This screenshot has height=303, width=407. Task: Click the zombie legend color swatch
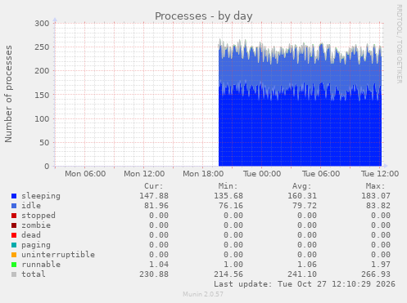[14, 225]
